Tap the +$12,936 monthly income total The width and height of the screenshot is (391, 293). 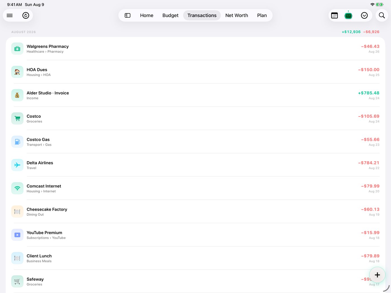[x=351, y=32]
